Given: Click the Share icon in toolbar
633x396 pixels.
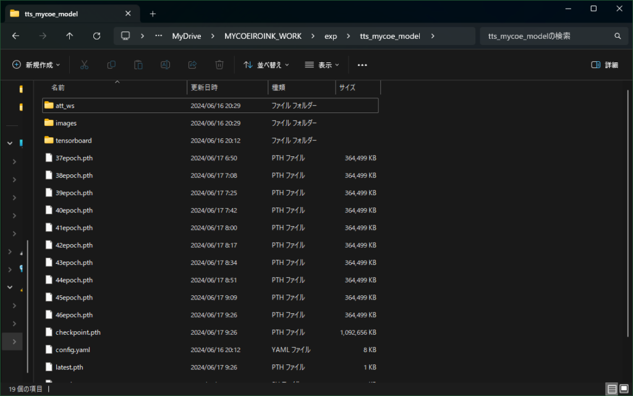Looking at the screenshot, I should [192, 65].
